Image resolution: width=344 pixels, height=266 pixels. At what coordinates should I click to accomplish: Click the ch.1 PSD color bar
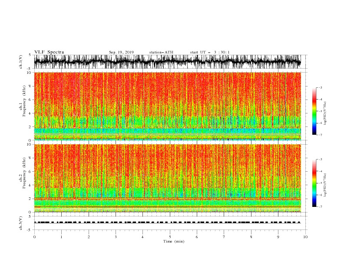(314, 111)
